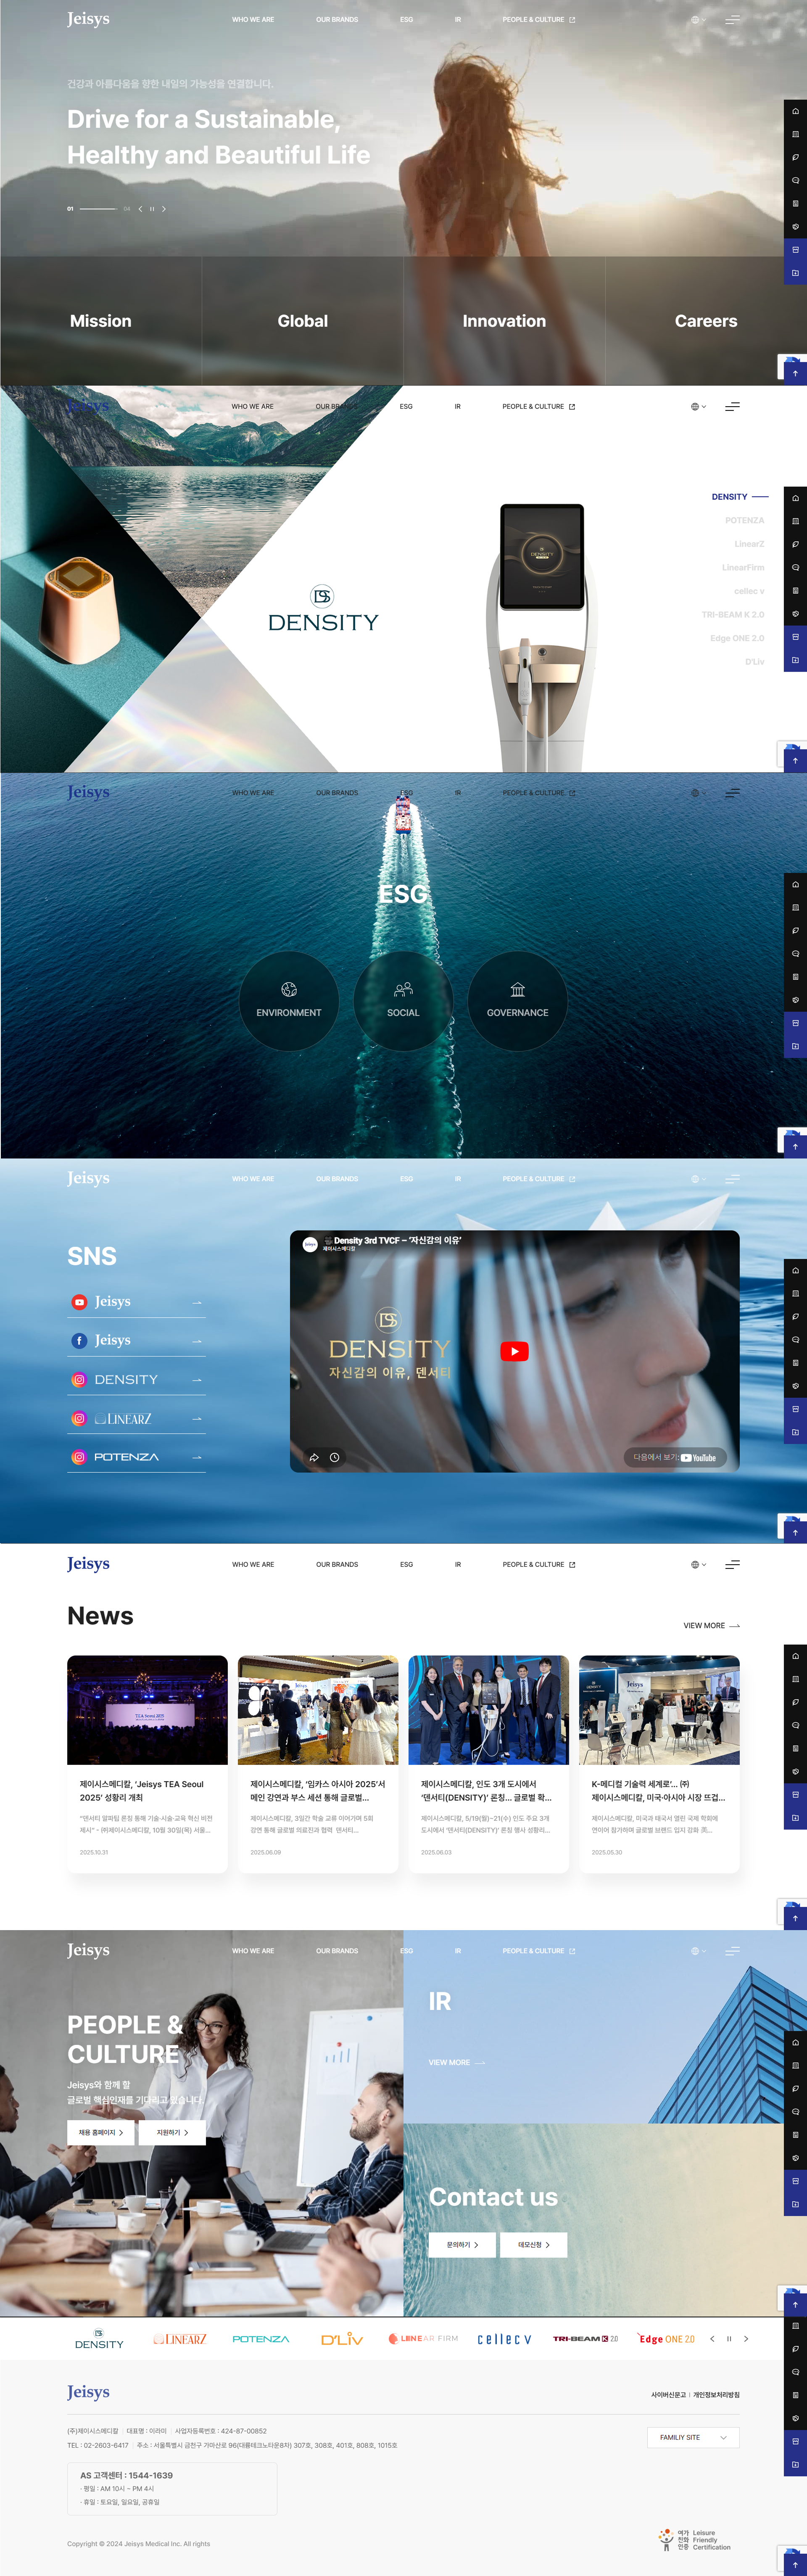Advance brand logo carousel with right chevron
807x2576 pixels.
point(746,2339)
